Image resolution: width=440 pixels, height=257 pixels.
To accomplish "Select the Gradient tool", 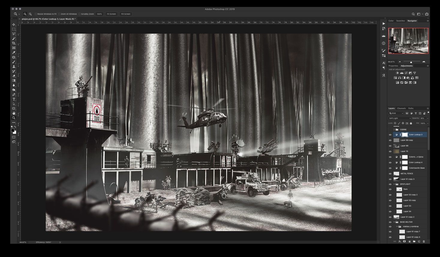I will (14, 80).
